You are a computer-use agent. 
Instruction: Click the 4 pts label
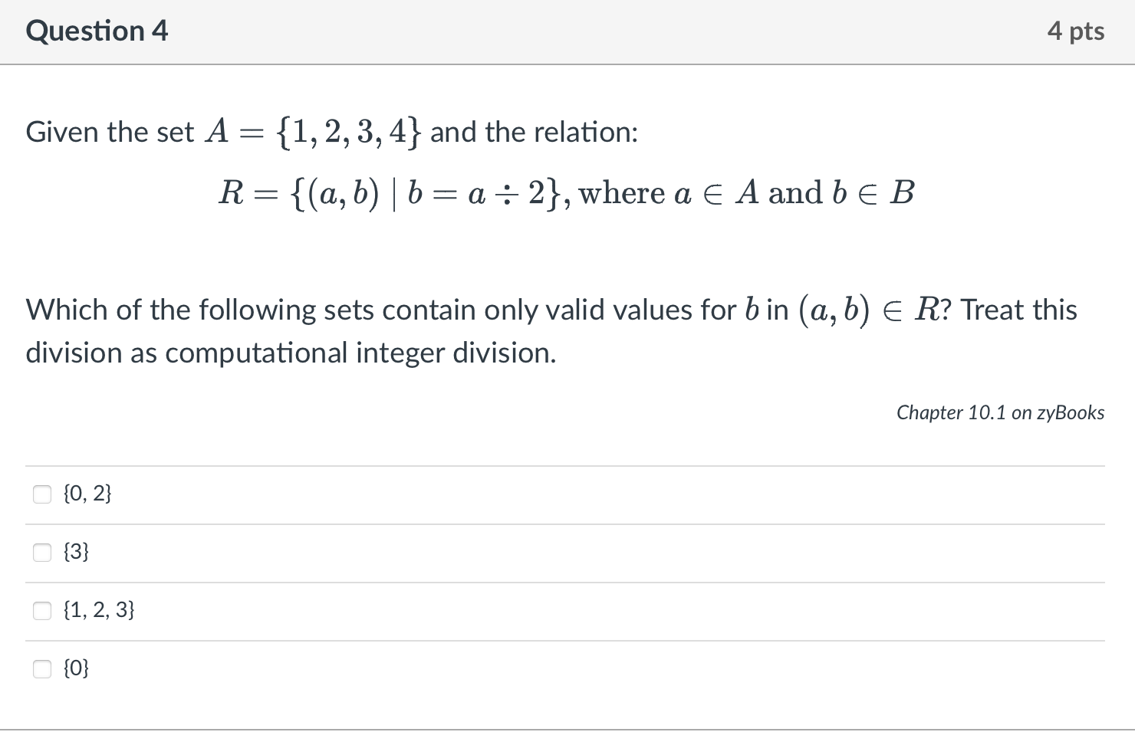click(1077, 31)
